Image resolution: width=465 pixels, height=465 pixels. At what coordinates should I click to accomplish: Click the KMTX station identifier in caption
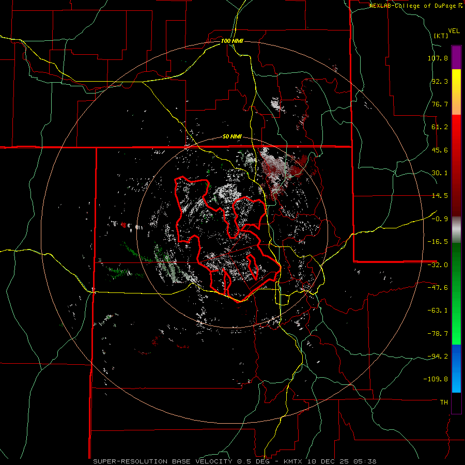point(293,461)
